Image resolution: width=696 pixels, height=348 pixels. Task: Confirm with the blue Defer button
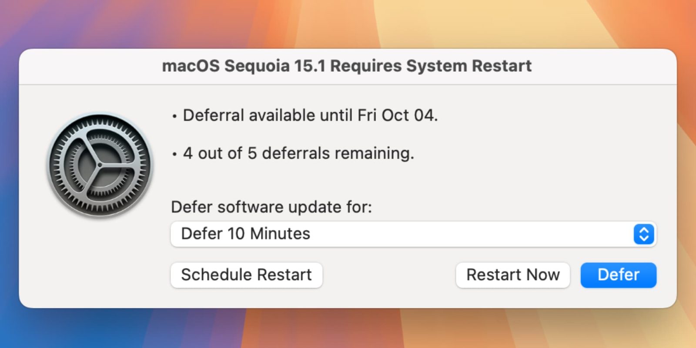coord(618,275)
